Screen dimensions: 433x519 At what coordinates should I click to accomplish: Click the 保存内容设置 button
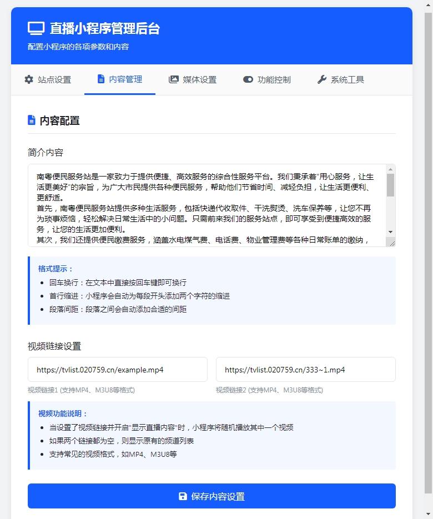click(212, 496)
